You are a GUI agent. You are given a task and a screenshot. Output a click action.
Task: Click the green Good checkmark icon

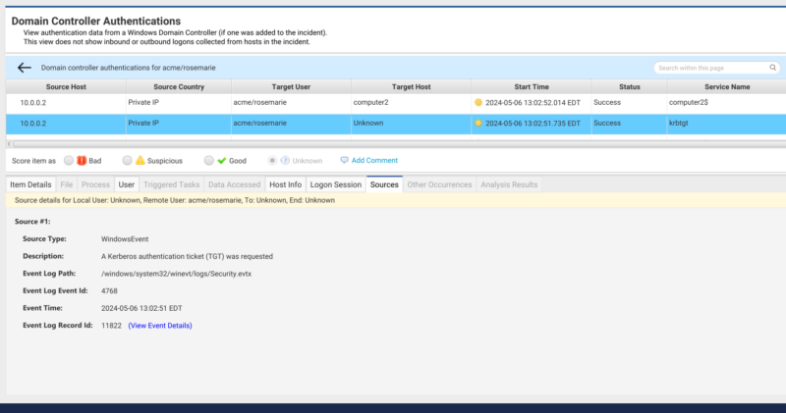coord(222,160)
